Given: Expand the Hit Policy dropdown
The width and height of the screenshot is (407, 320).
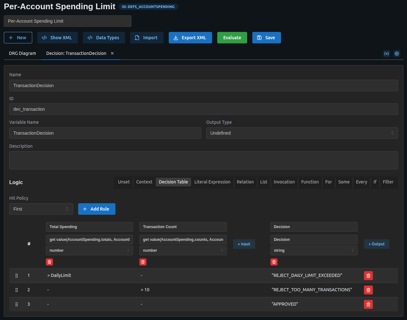Looking at the screenshot, I should [x=41, y=209].
